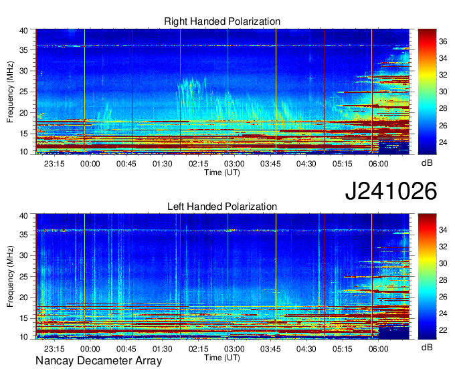Viewport: 455px width, 369px height.
Task: Click the top plot's Frequency (MHz) label
Action: (10, 92)
